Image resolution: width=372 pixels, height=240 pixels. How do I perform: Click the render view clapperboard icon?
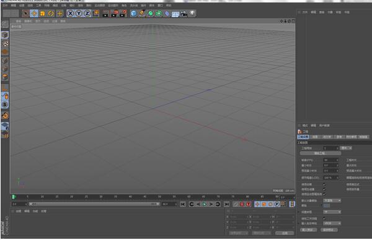point(105,14)
